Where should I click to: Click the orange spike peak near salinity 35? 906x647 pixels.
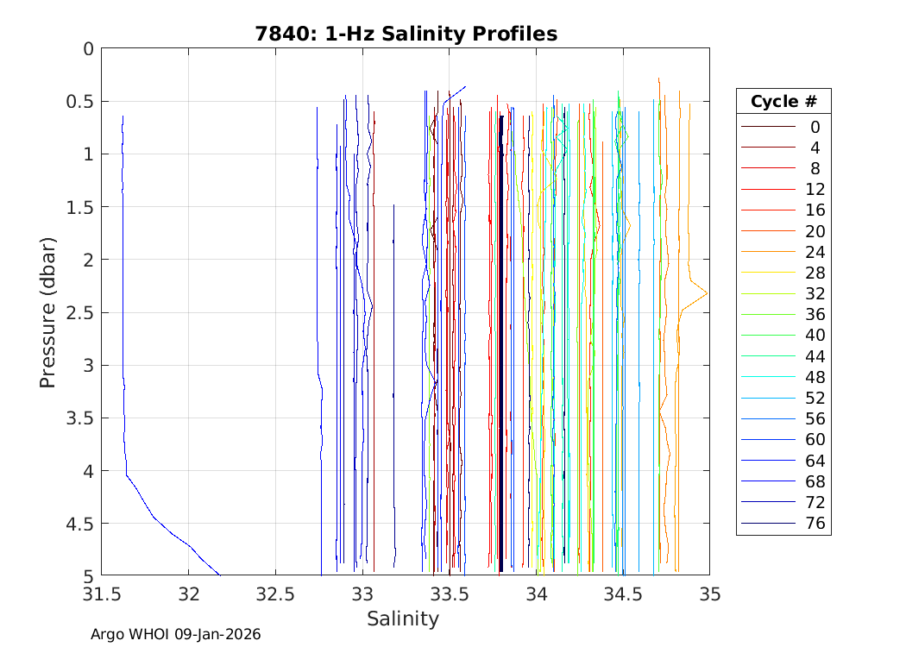(708, 293)
